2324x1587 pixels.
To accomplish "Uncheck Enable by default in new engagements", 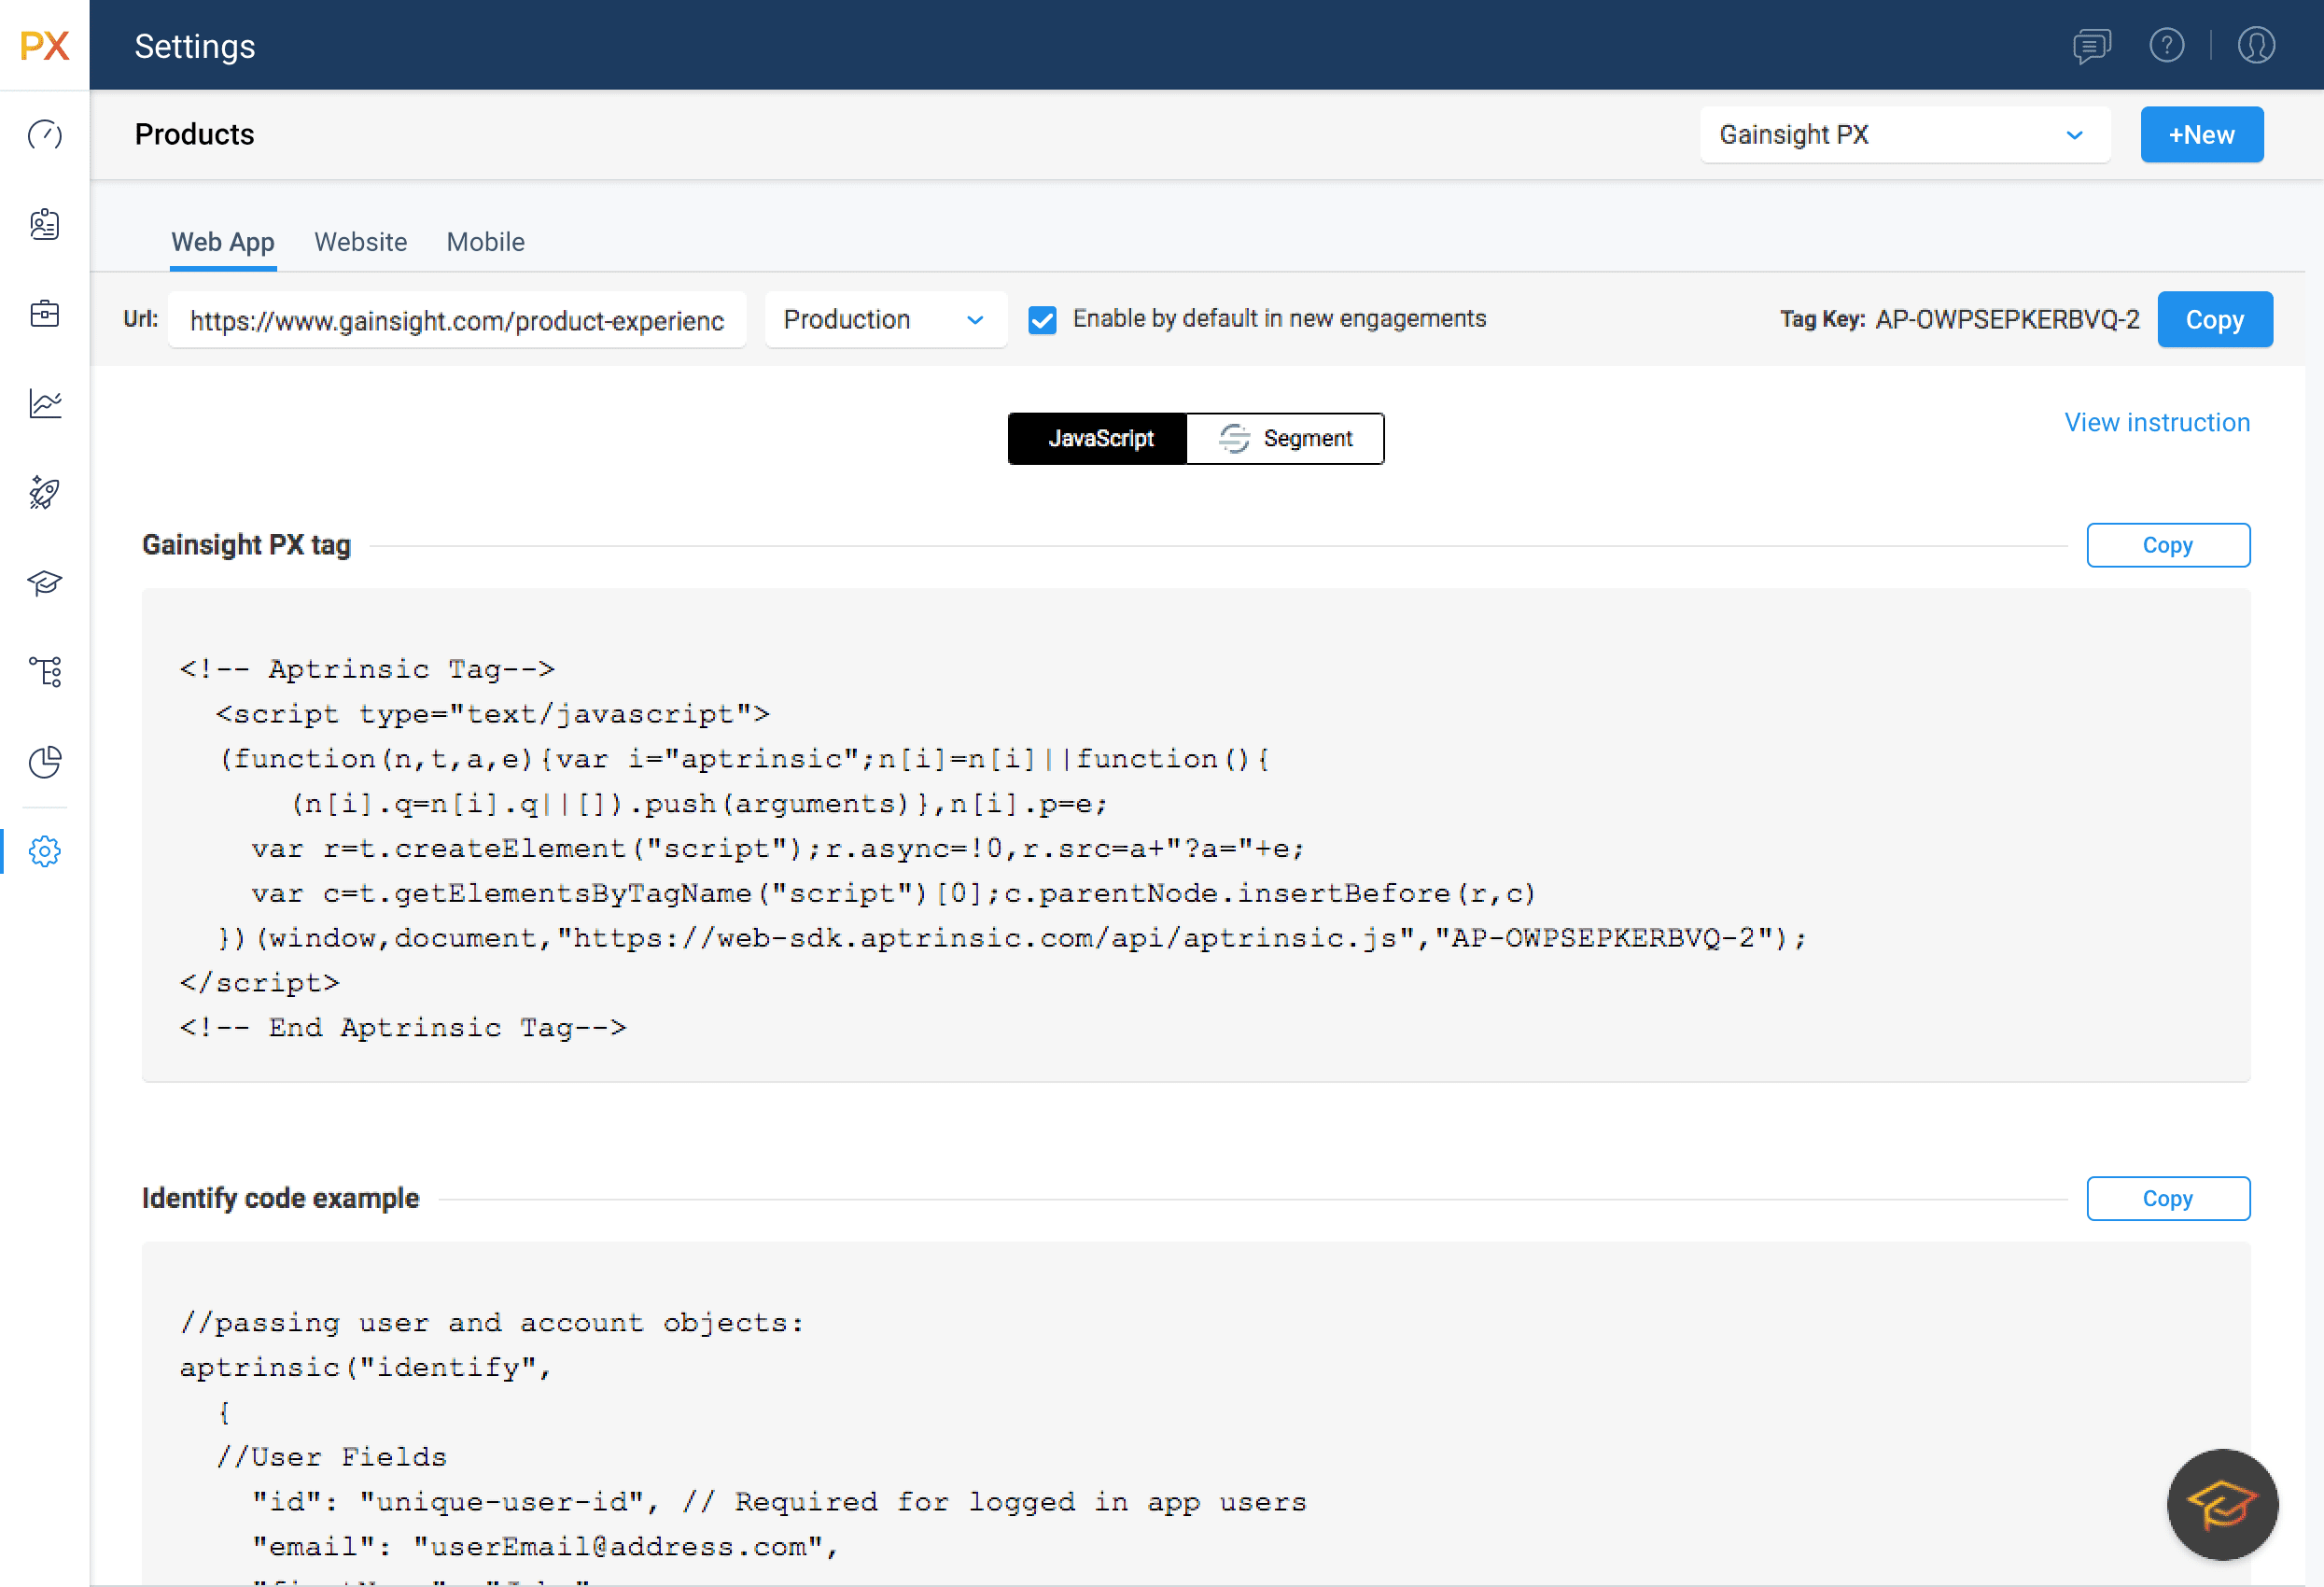I will pyautogui.click(x=1042, y=320).
